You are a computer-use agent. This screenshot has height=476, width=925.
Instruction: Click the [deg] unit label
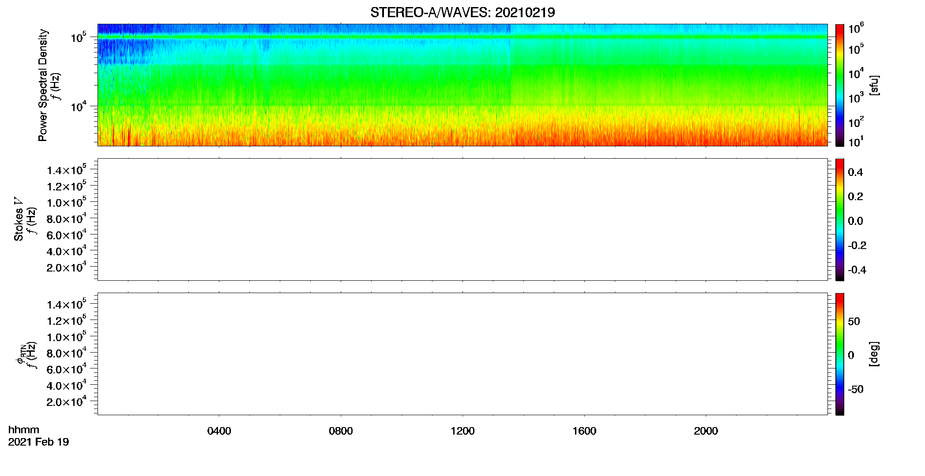click(x=874, y=354)
